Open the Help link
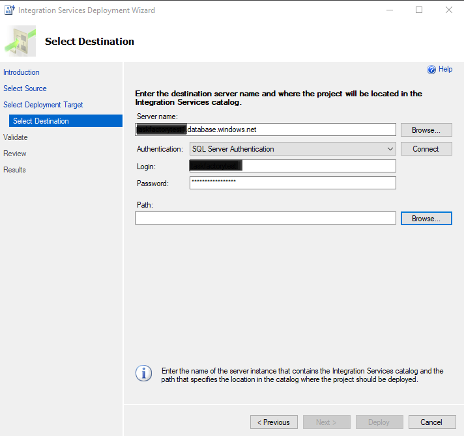The width and height of the screenshot is (464, 436). click(445, 69)
